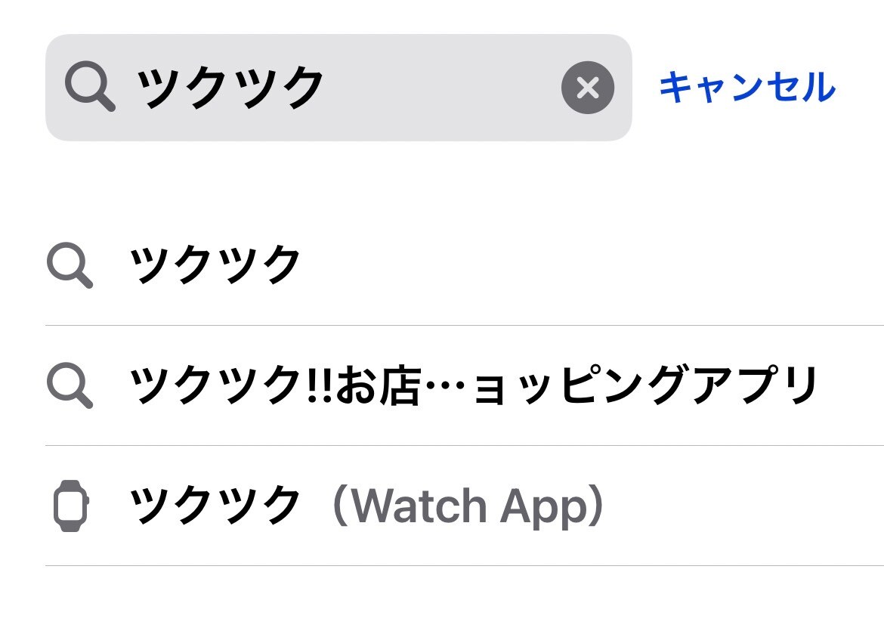Tap the Apple Watch icon
884x625 pixels.
click(70, 506)
